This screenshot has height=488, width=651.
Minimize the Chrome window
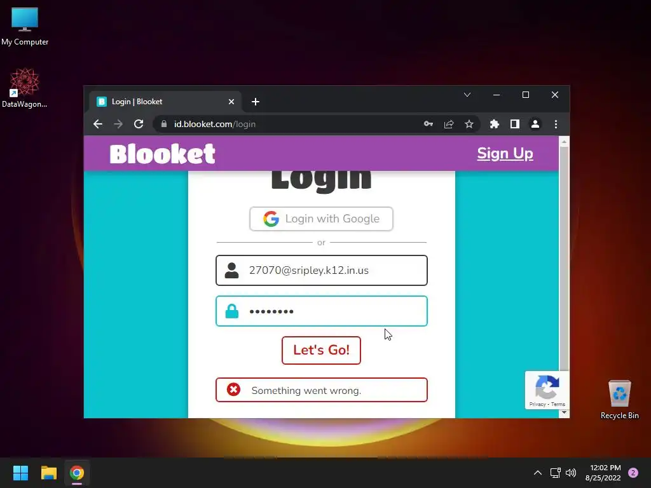(x=497, y=95)
